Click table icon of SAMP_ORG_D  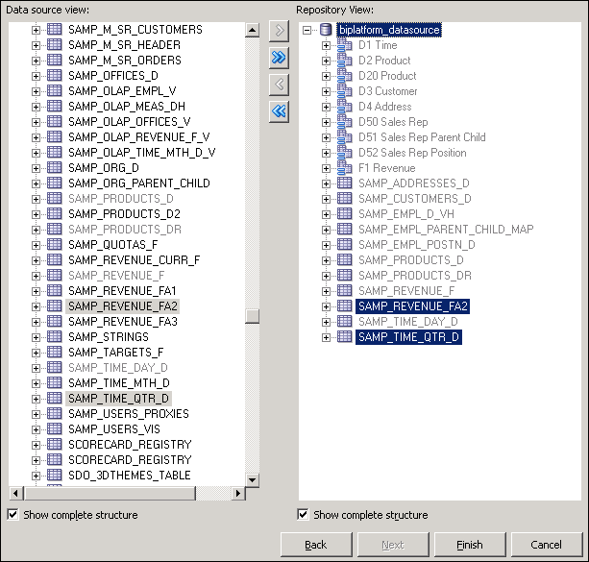pos(55,167)
